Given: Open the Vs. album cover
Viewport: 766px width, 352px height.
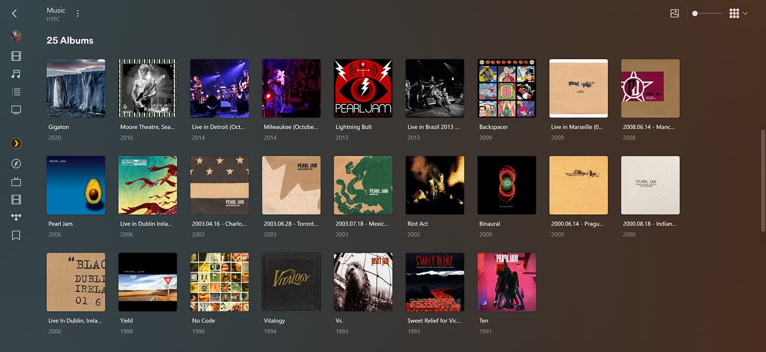Looking at the screenshot, I should tap(363, 282).
